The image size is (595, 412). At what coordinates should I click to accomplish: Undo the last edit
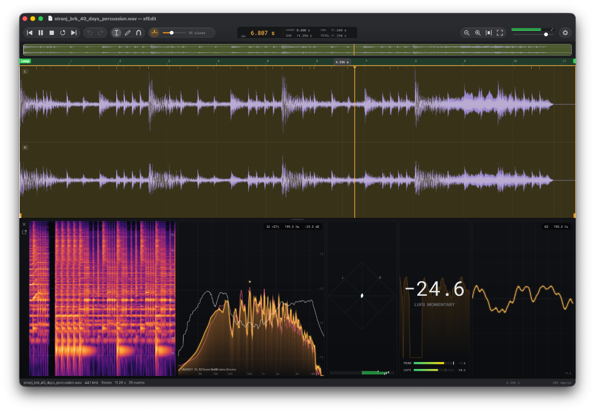point(89,33)
